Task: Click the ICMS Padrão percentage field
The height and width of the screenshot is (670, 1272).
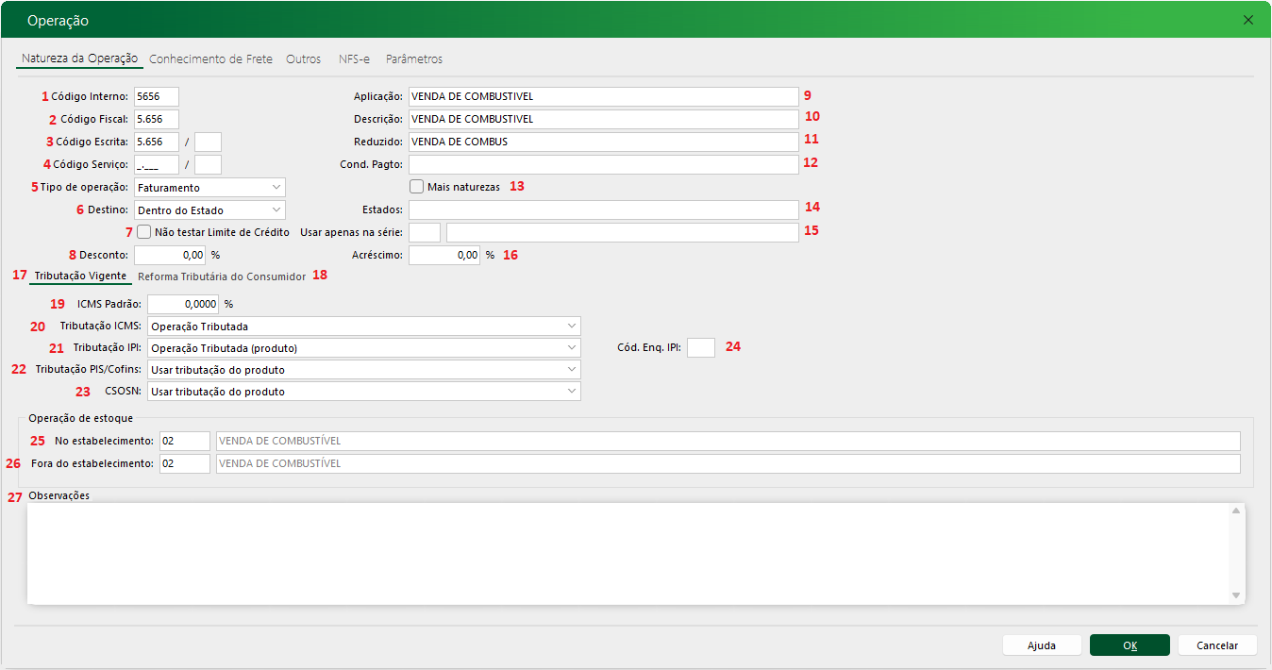Action: 183,304
